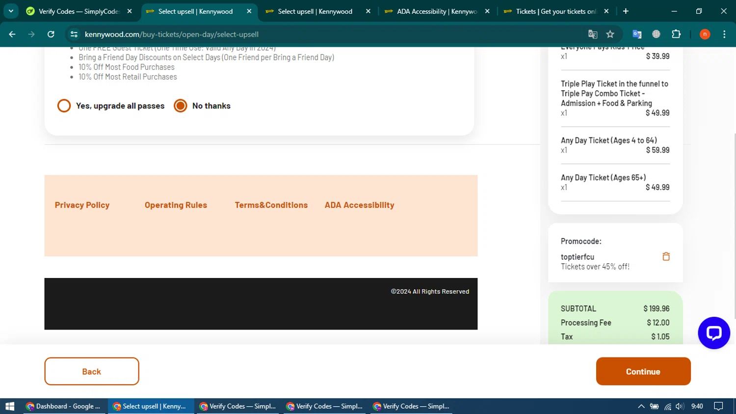Click the SUBTOTAL amount $ 199.96
Viewport: 736px width, 414px height.
coord(657,308)
